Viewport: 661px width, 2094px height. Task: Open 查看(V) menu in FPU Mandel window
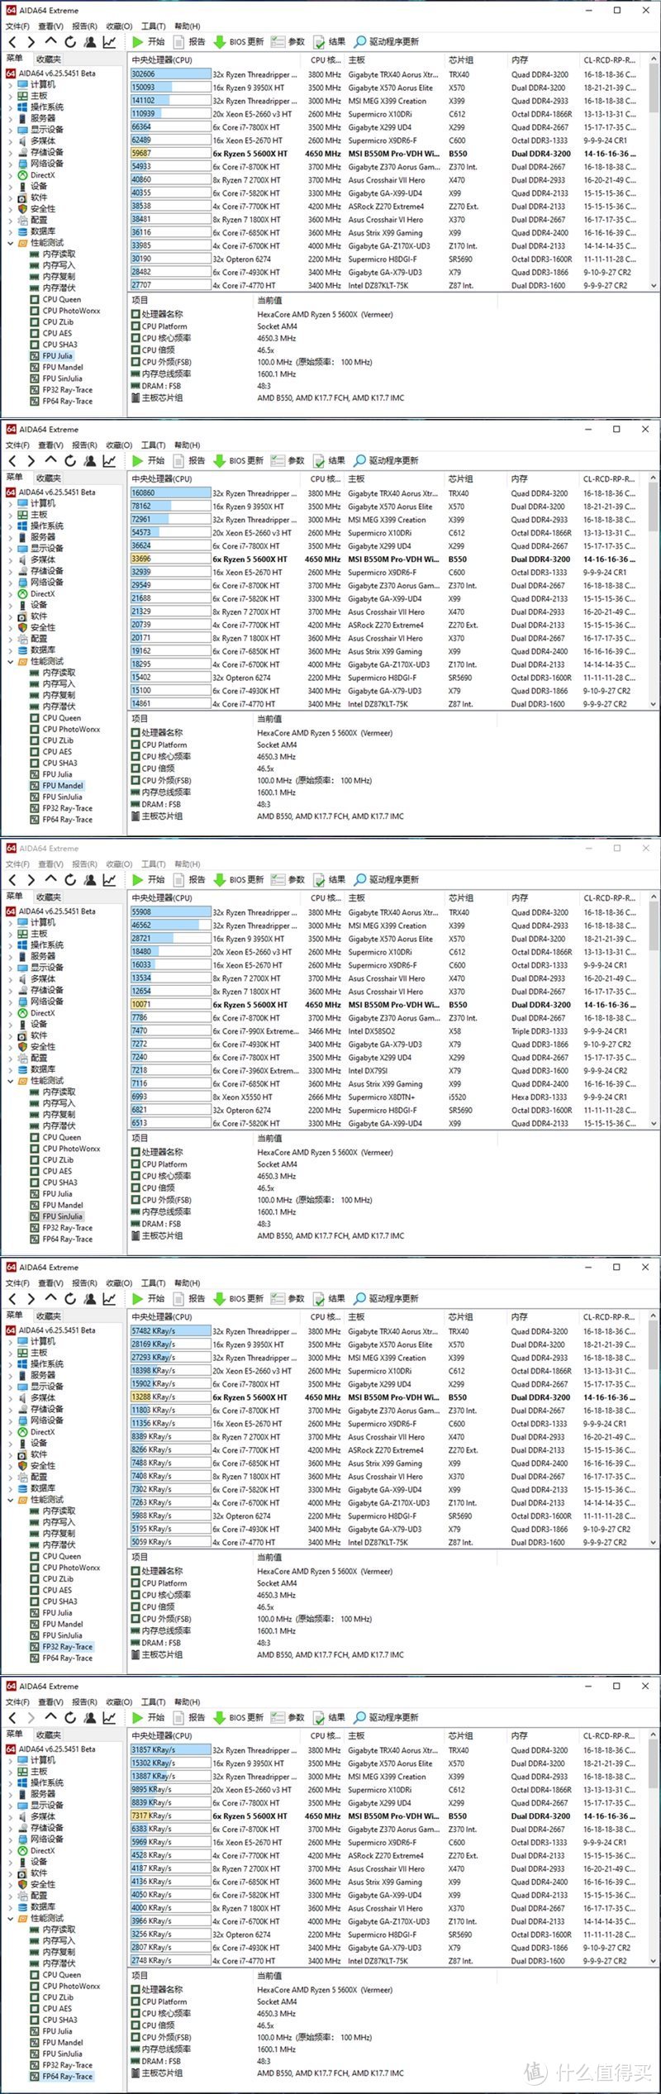click(50, 445)
